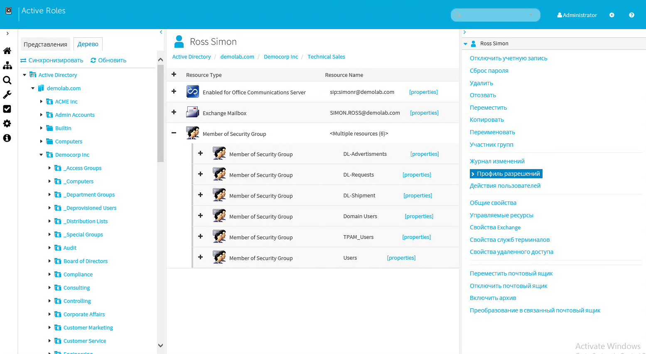The width and height of the screenshot is (646, 354).
Task: Click the Exchange Mailbox resource icon
Action: pyautogui.click(x=193, y=112)
